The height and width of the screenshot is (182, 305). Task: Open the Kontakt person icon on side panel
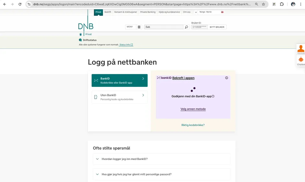coord(301,49)
